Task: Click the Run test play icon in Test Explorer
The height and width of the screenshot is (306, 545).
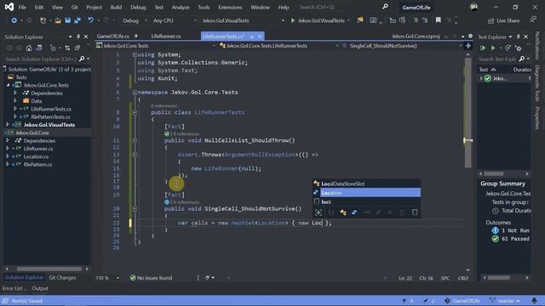Action: click(493, 48)
